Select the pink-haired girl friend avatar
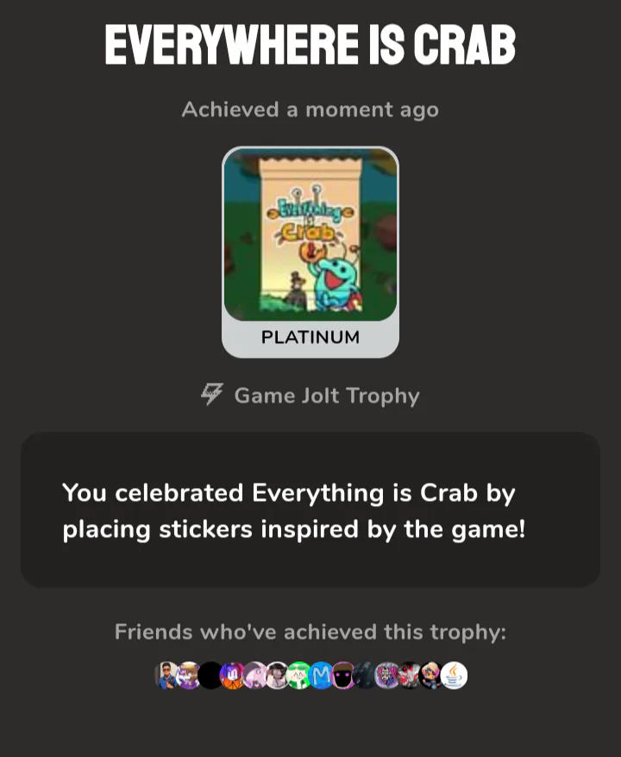 (x=254, y=675)
